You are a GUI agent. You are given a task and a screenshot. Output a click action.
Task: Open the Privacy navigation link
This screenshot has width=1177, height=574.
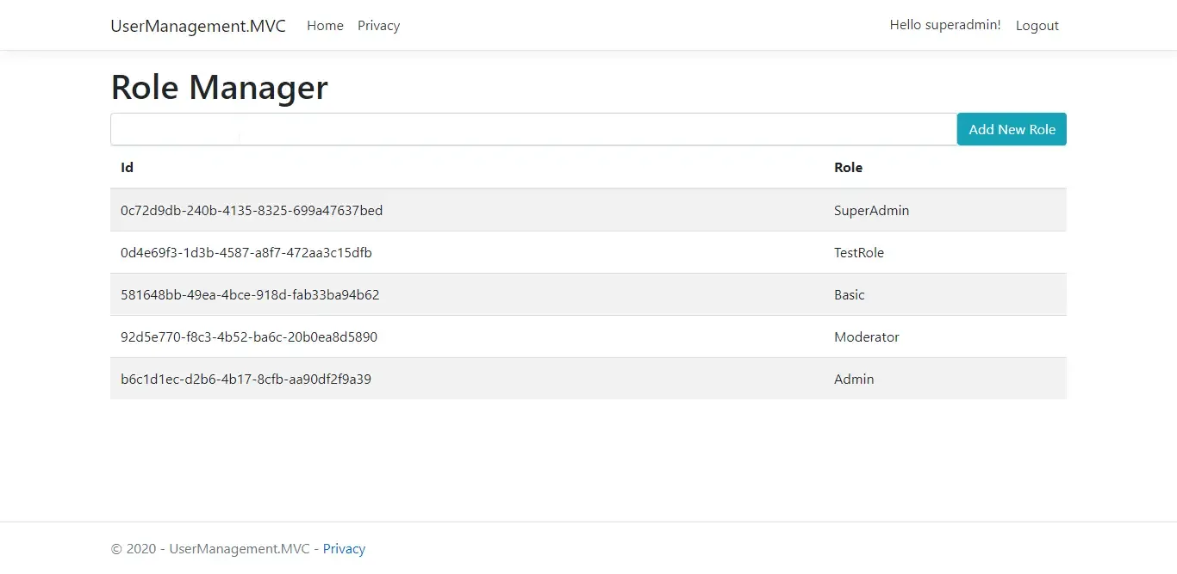[x=378, y=26]
